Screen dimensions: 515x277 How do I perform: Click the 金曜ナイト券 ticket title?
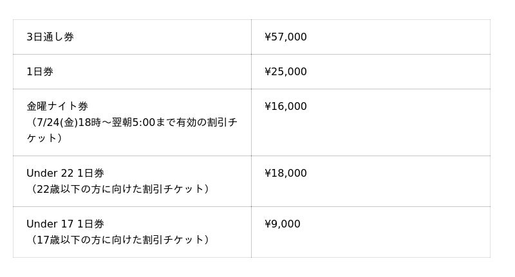[57, 107]
